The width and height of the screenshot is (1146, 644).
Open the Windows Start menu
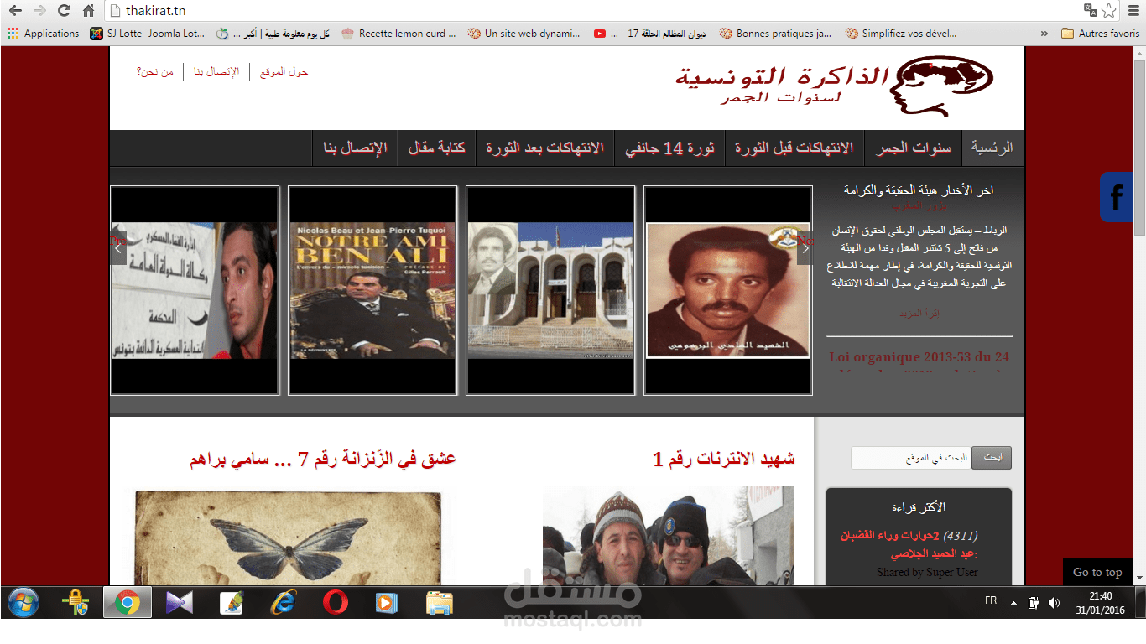[23, 602]
